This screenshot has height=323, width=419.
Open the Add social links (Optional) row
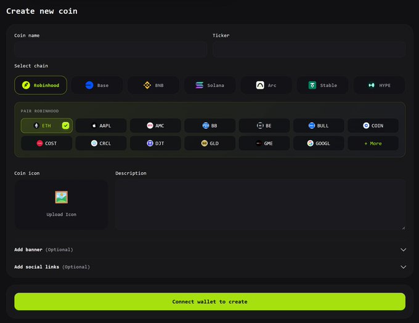[x=210, y=267]
